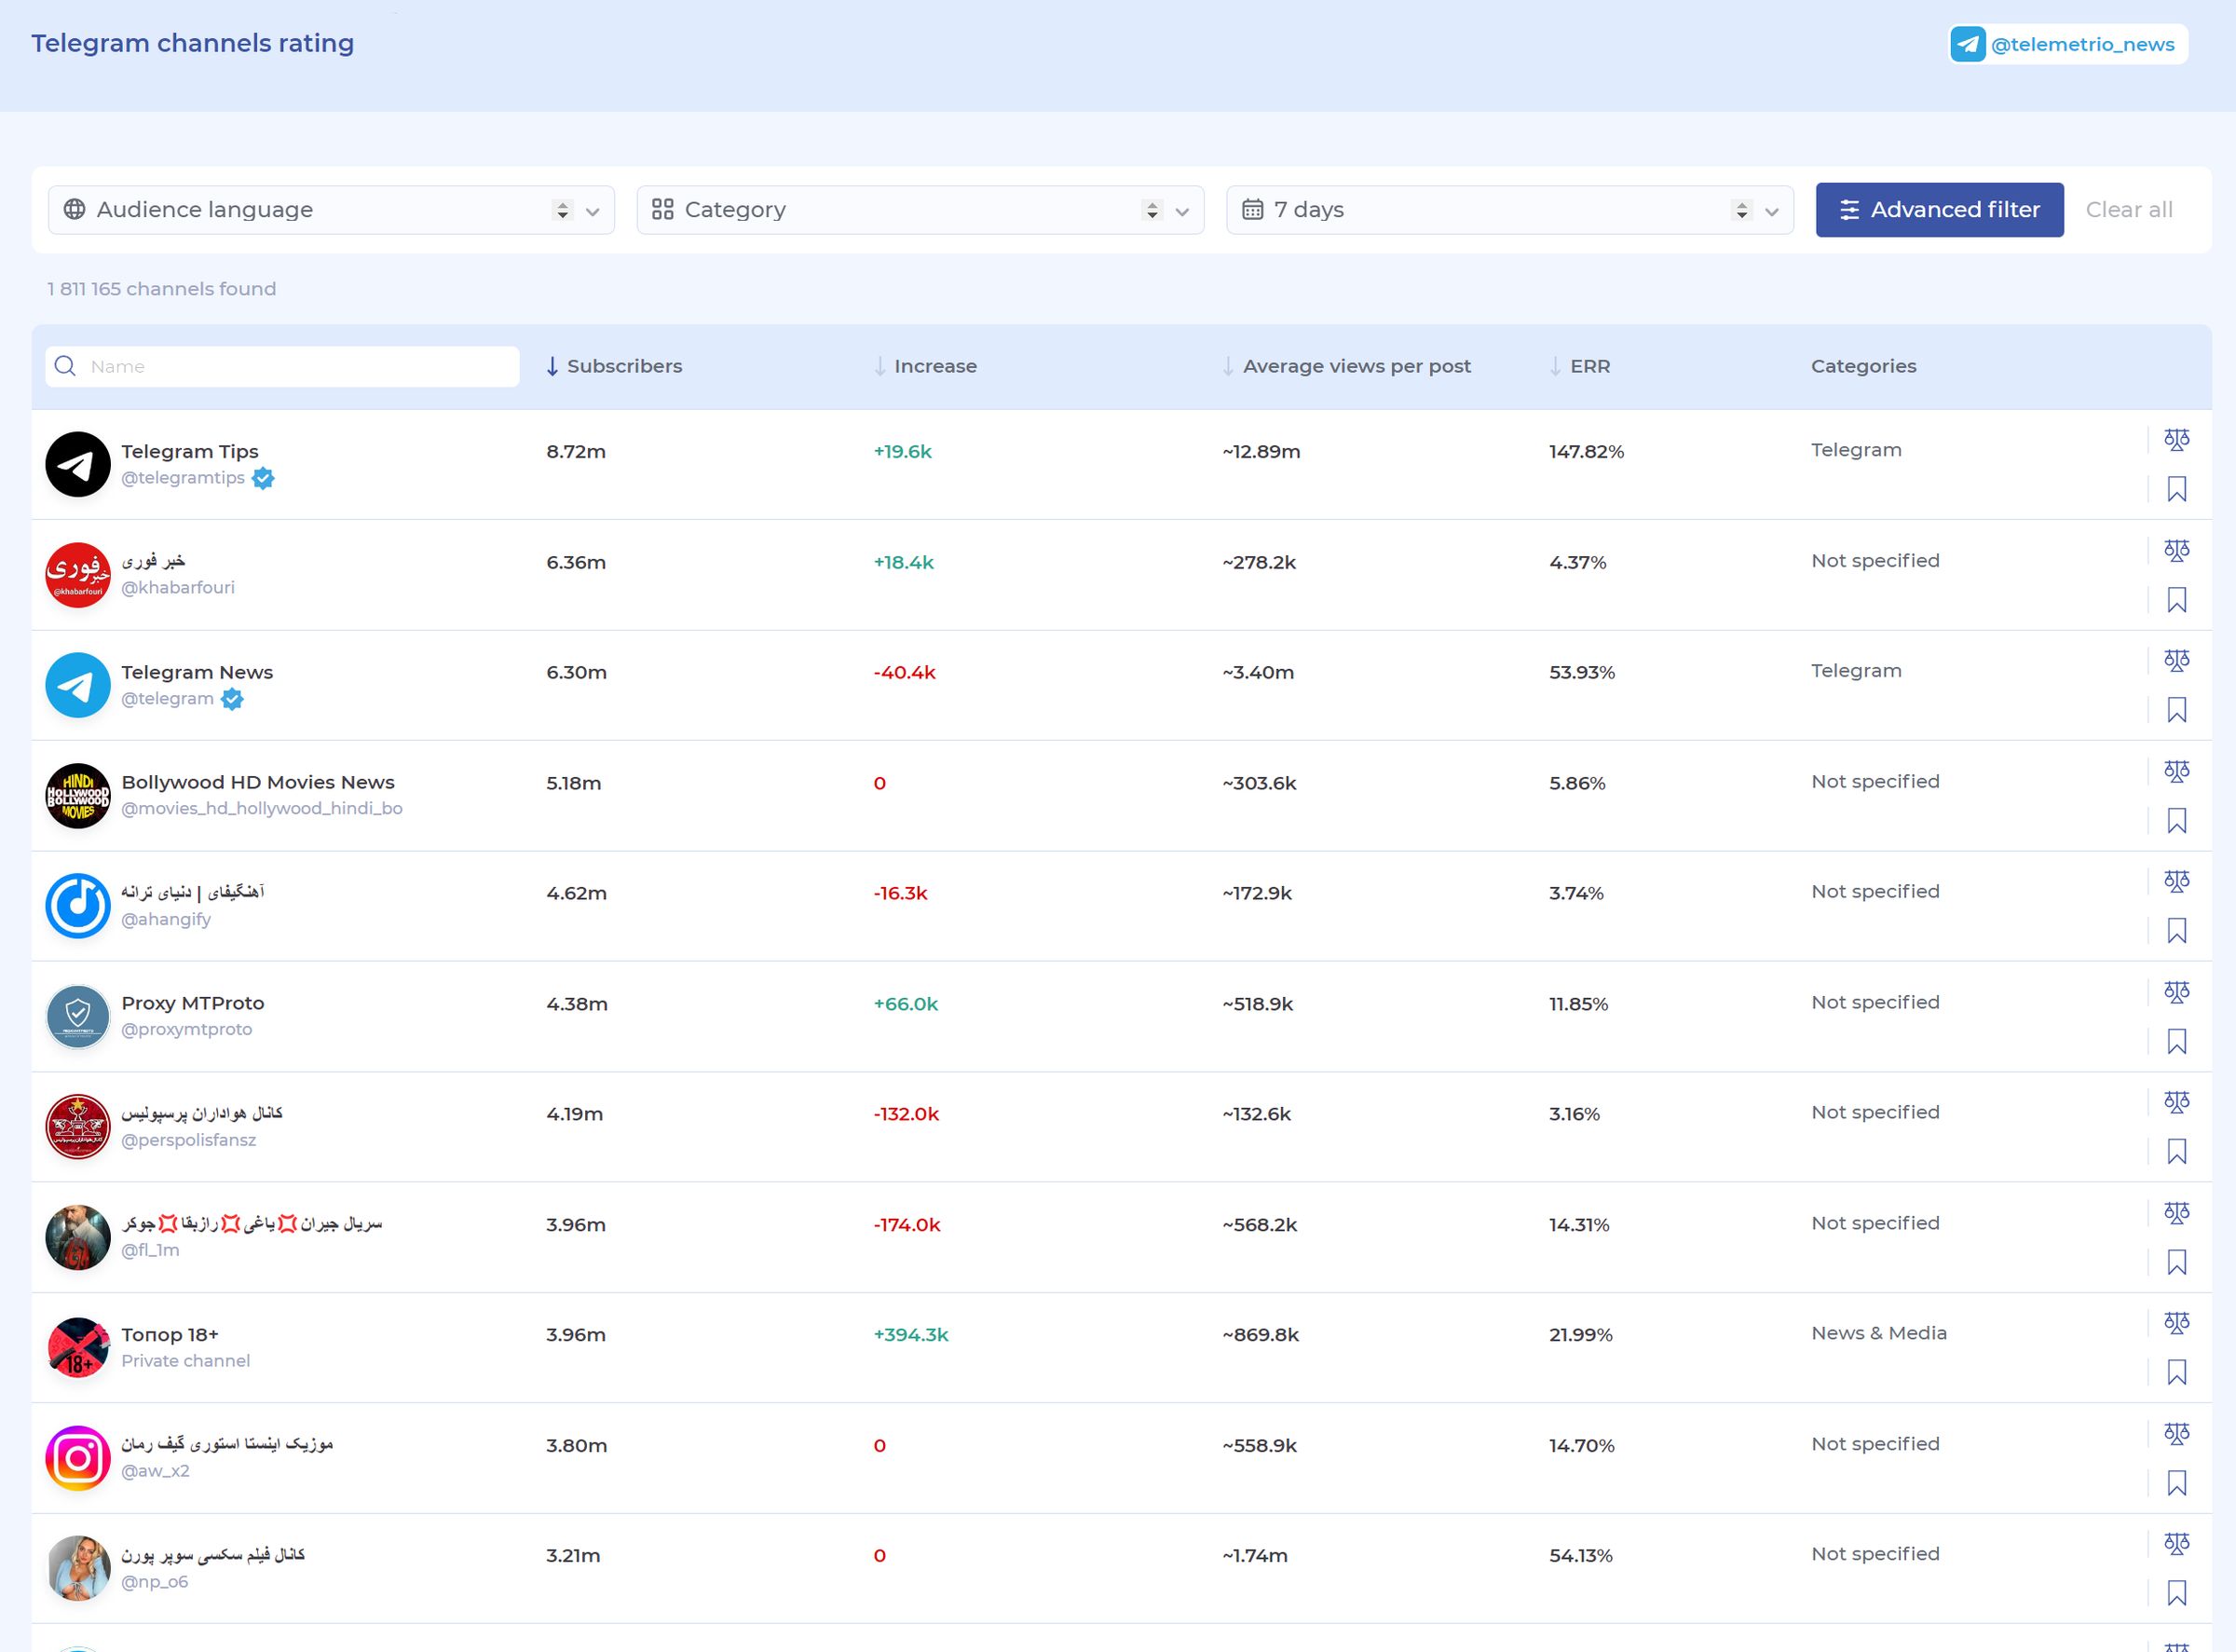Screen dimensions: 2236x1652
Task: Bookmark the Proxy MTProto channel
Action: [x=2176, y=1042]
